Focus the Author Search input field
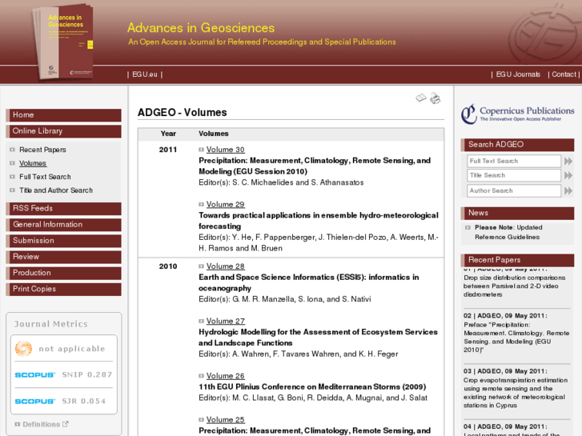 [514, 190]
